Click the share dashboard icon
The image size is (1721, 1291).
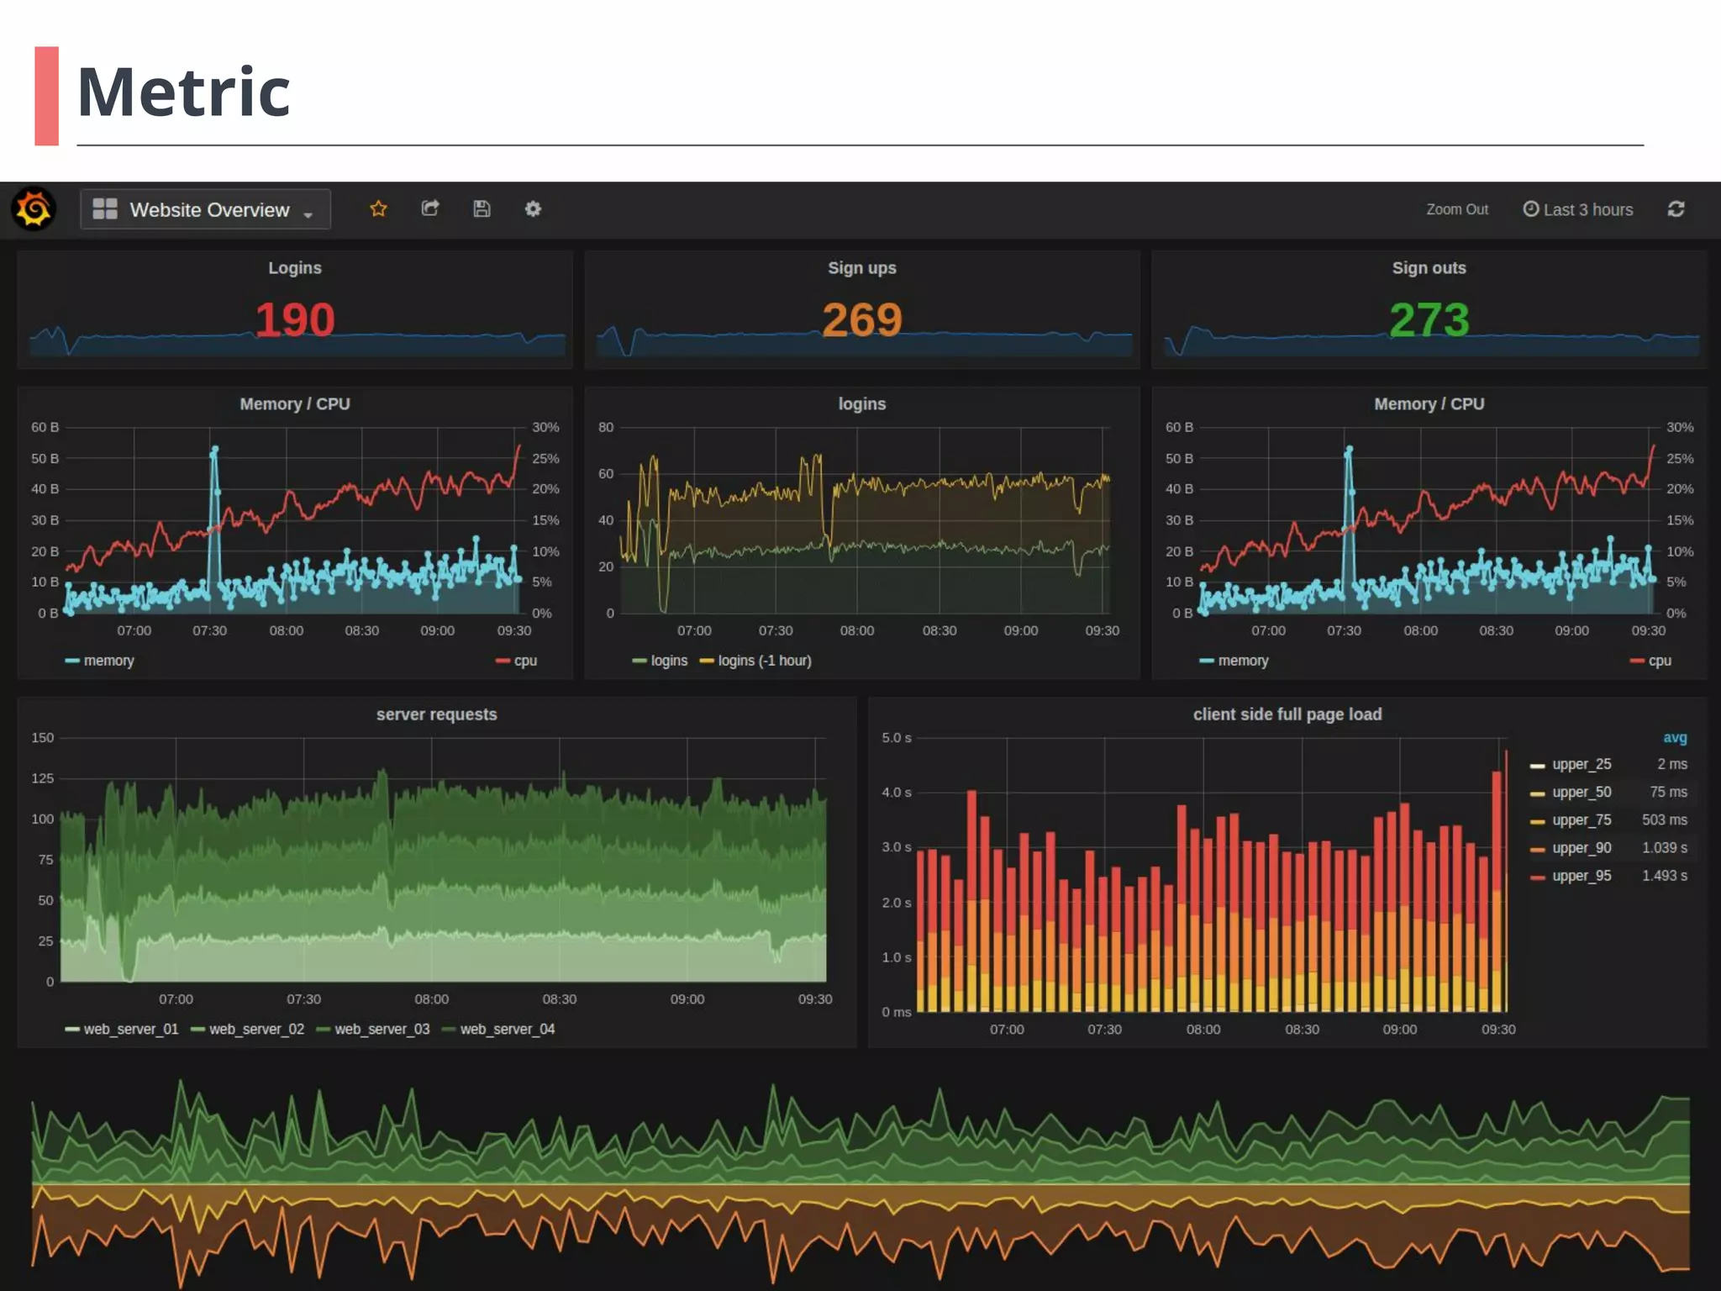[x=430, y=208]
